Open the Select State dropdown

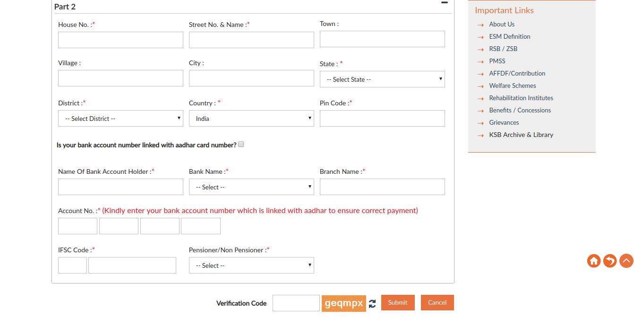(x=382, y=79)
